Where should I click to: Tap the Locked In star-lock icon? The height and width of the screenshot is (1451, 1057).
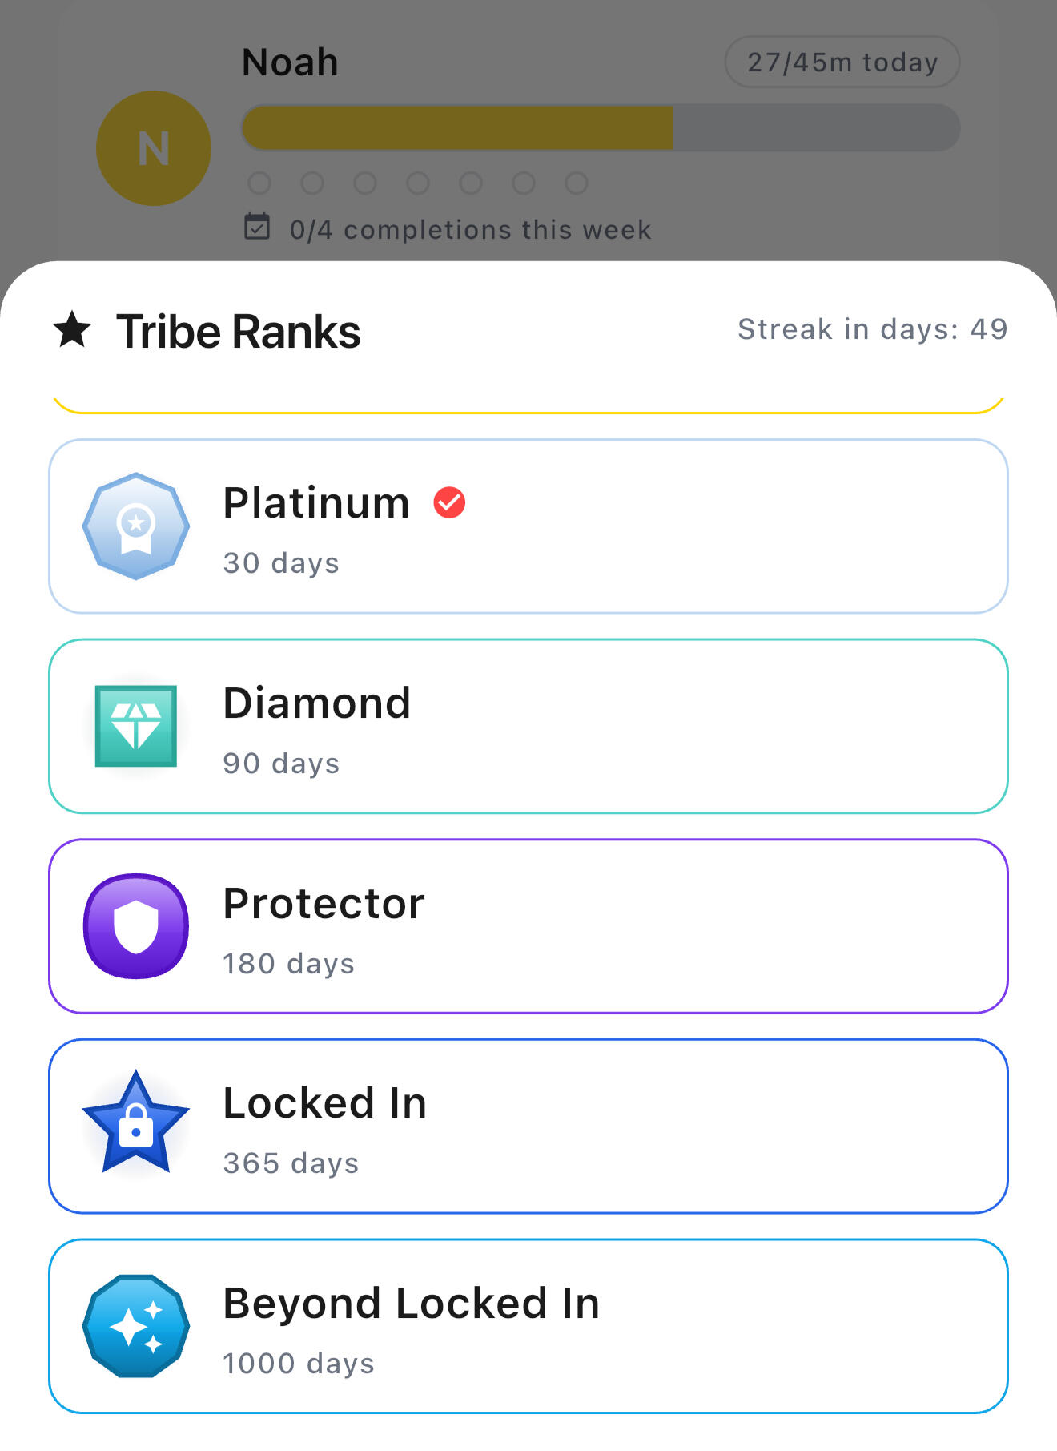pos(136,1123)
